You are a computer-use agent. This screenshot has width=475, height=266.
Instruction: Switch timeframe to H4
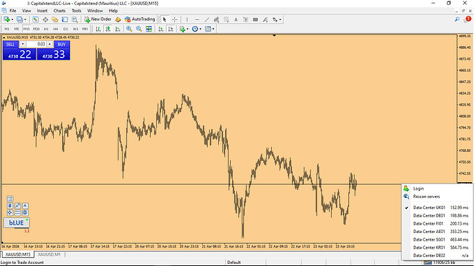point(56,29)
